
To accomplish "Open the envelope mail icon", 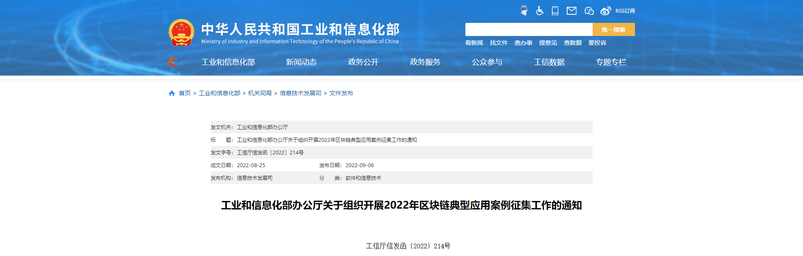I will (571, 11).
